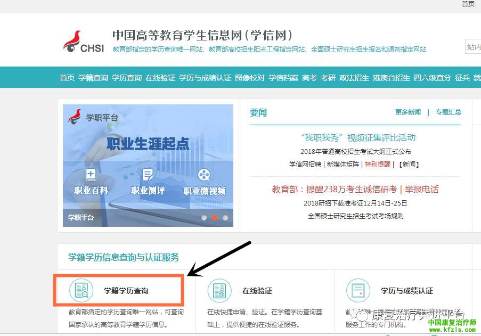Go to 四六级查分 navigation item

pyautogui.click(x=433, y=78)
